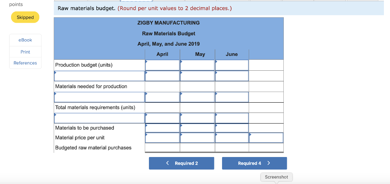Open the Print link in sidebar
This screenshot has width=390, height=184.
click(x=26, y=52)
